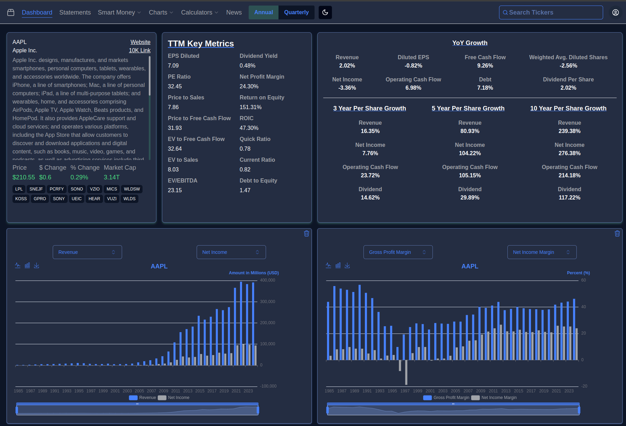Open the user profile icon

[x=615, y=12]
